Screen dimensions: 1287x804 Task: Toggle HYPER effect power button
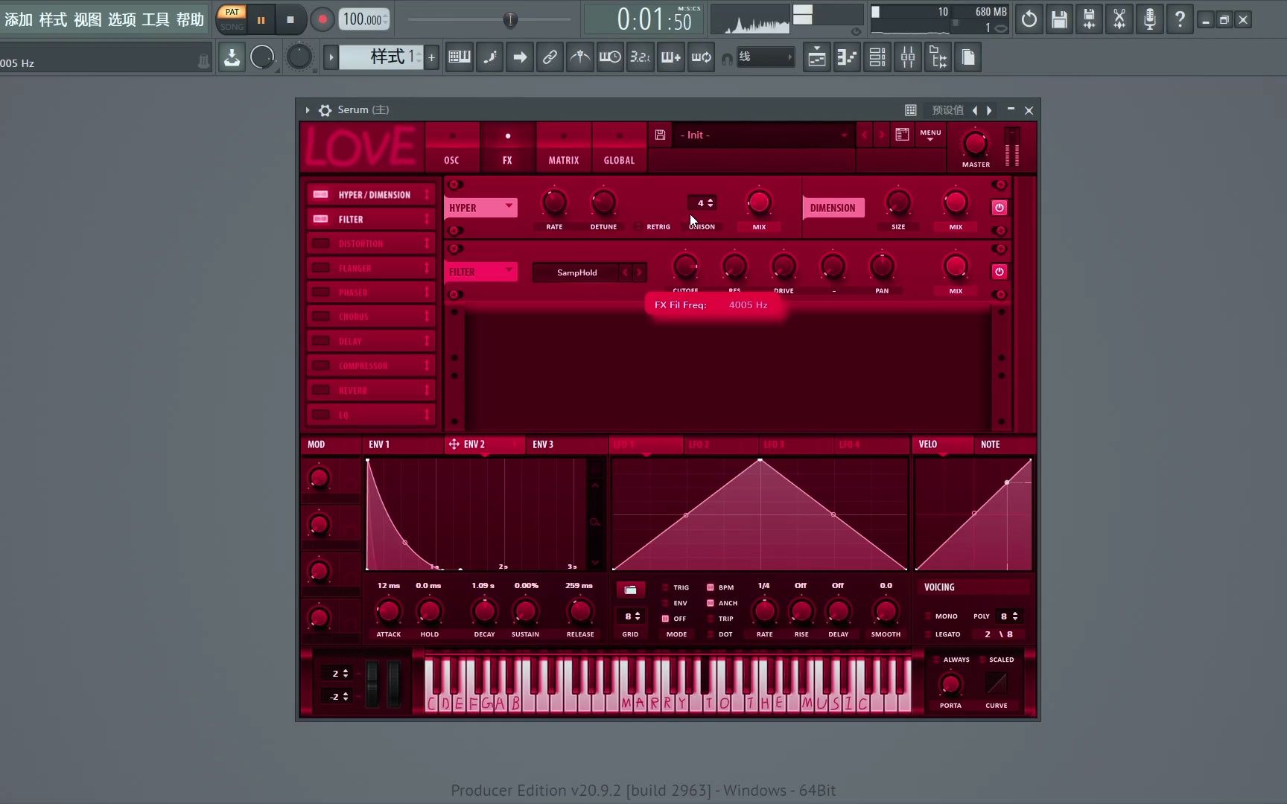[1000, 208]
